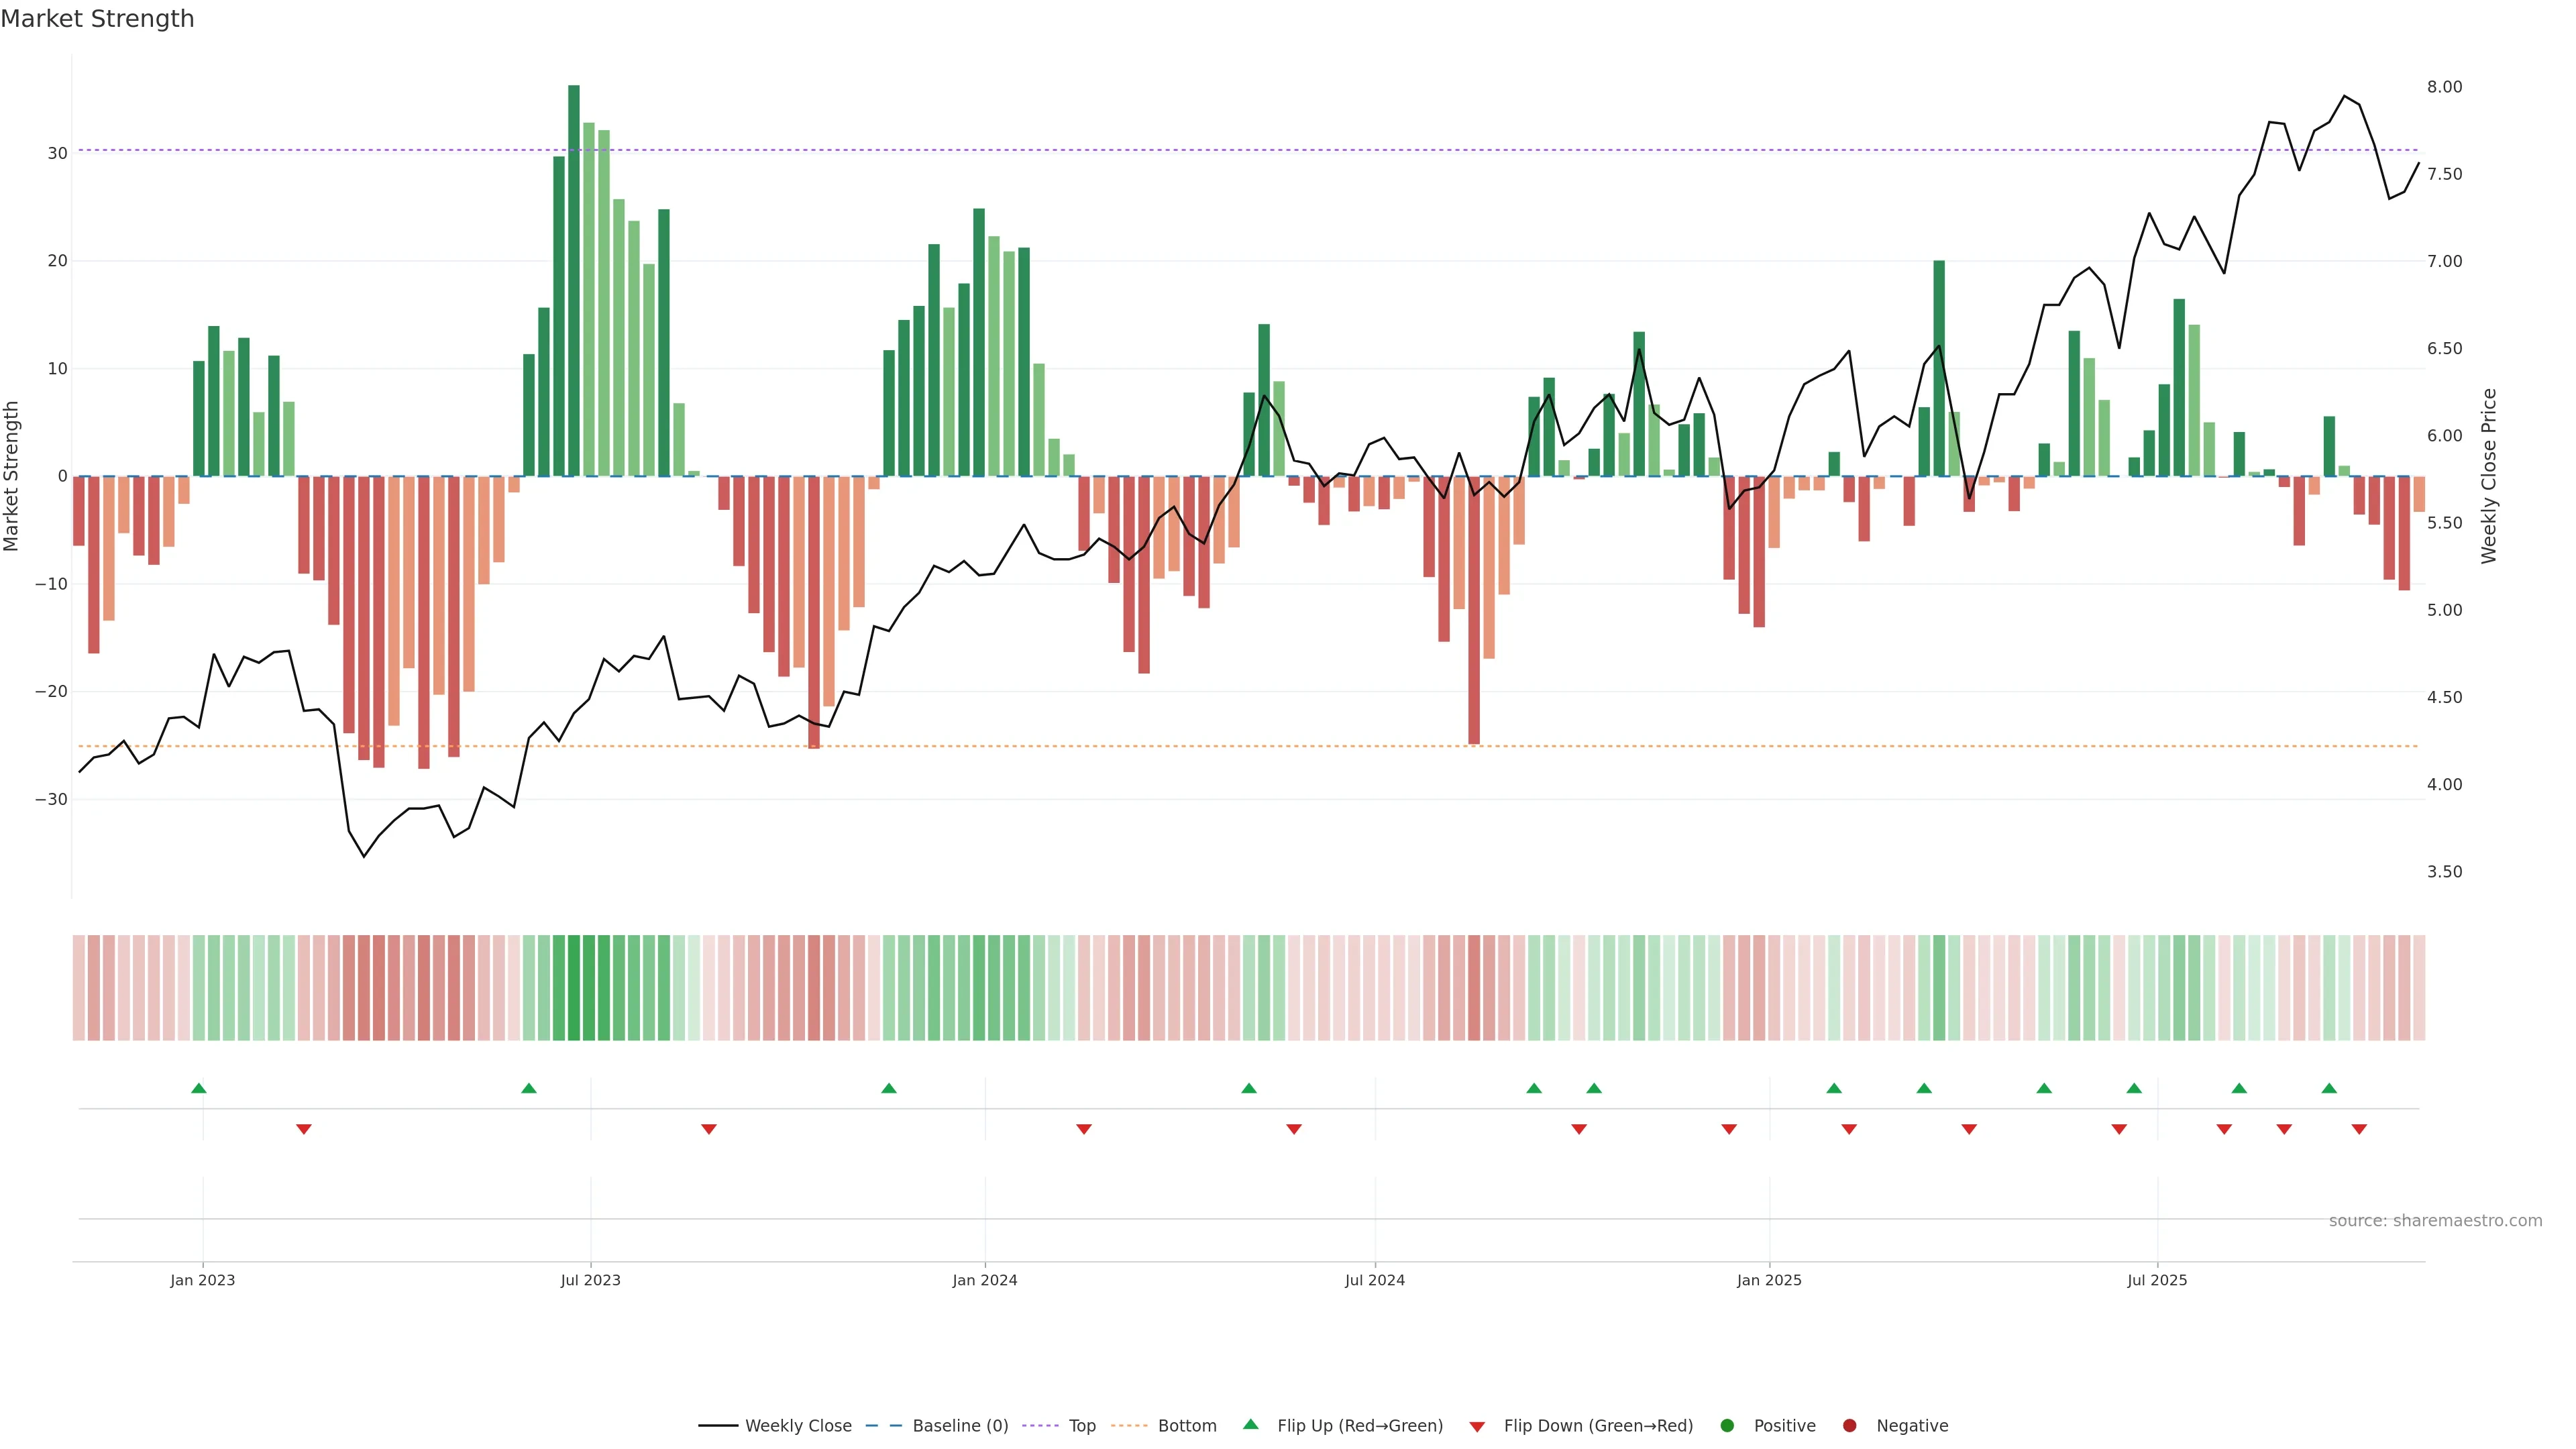
Task: Click the first green Flip Up triangle marker
Action: [199, 1088]
